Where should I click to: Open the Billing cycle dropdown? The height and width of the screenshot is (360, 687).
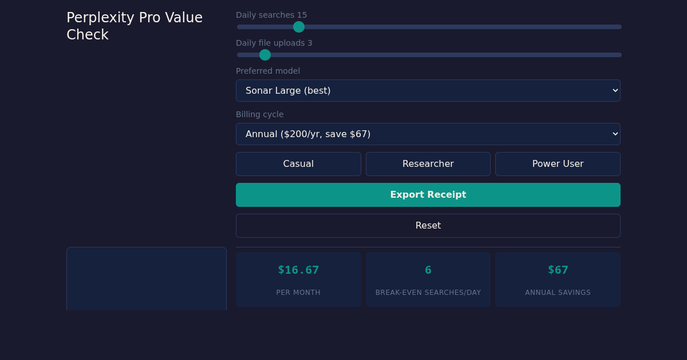[428, 134]
